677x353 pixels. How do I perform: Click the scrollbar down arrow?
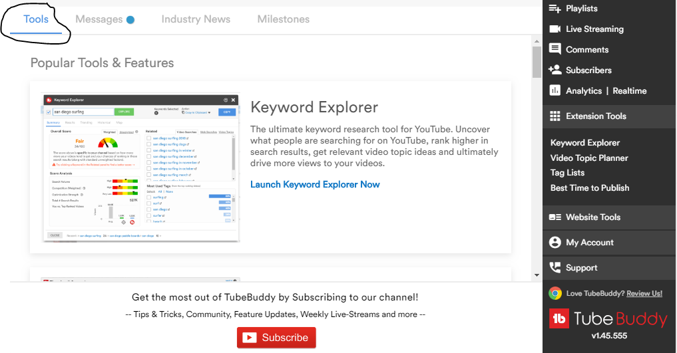tap(537, 275)
